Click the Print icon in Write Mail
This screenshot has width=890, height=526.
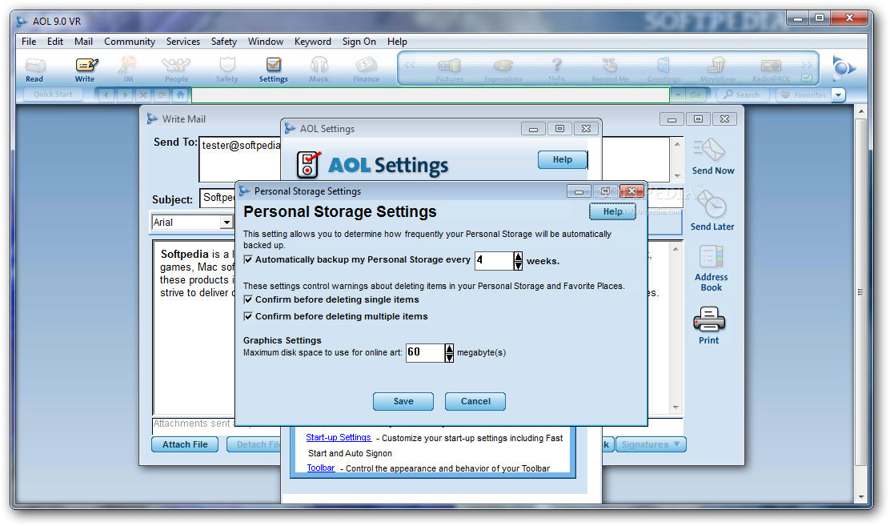pyautogui.click(x=709, y=325)
